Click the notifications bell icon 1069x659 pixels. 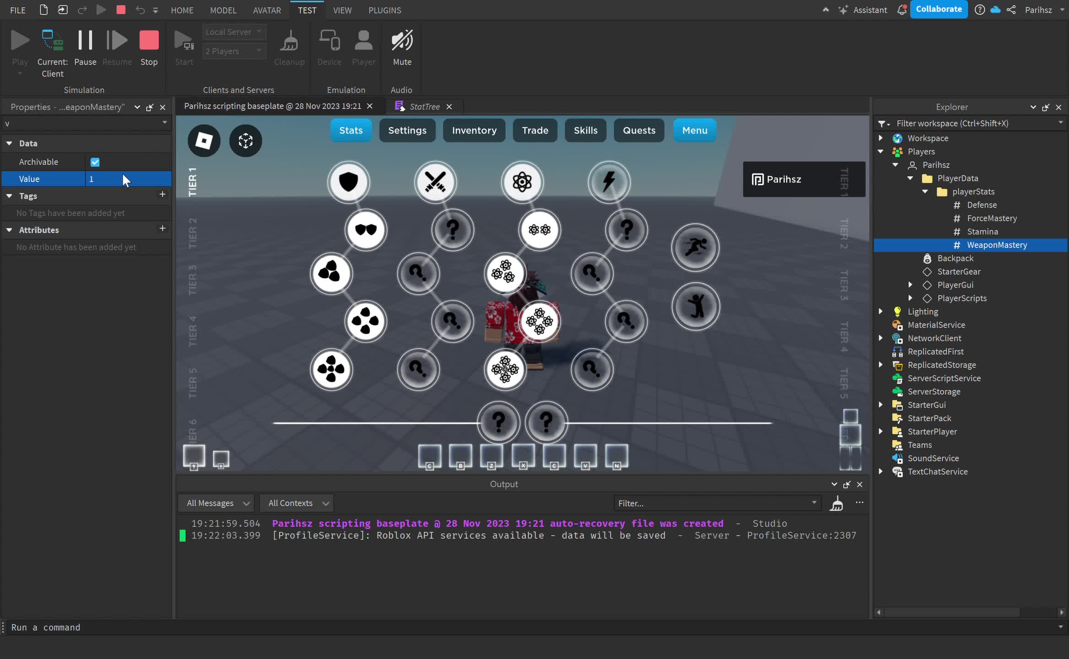click(x=902, y=10)
